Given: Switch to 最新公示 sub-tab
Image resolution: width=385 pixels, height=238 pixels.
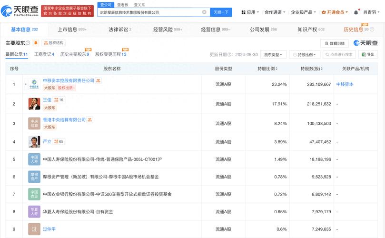Looking at the screenshot, I should coord(17,54).
